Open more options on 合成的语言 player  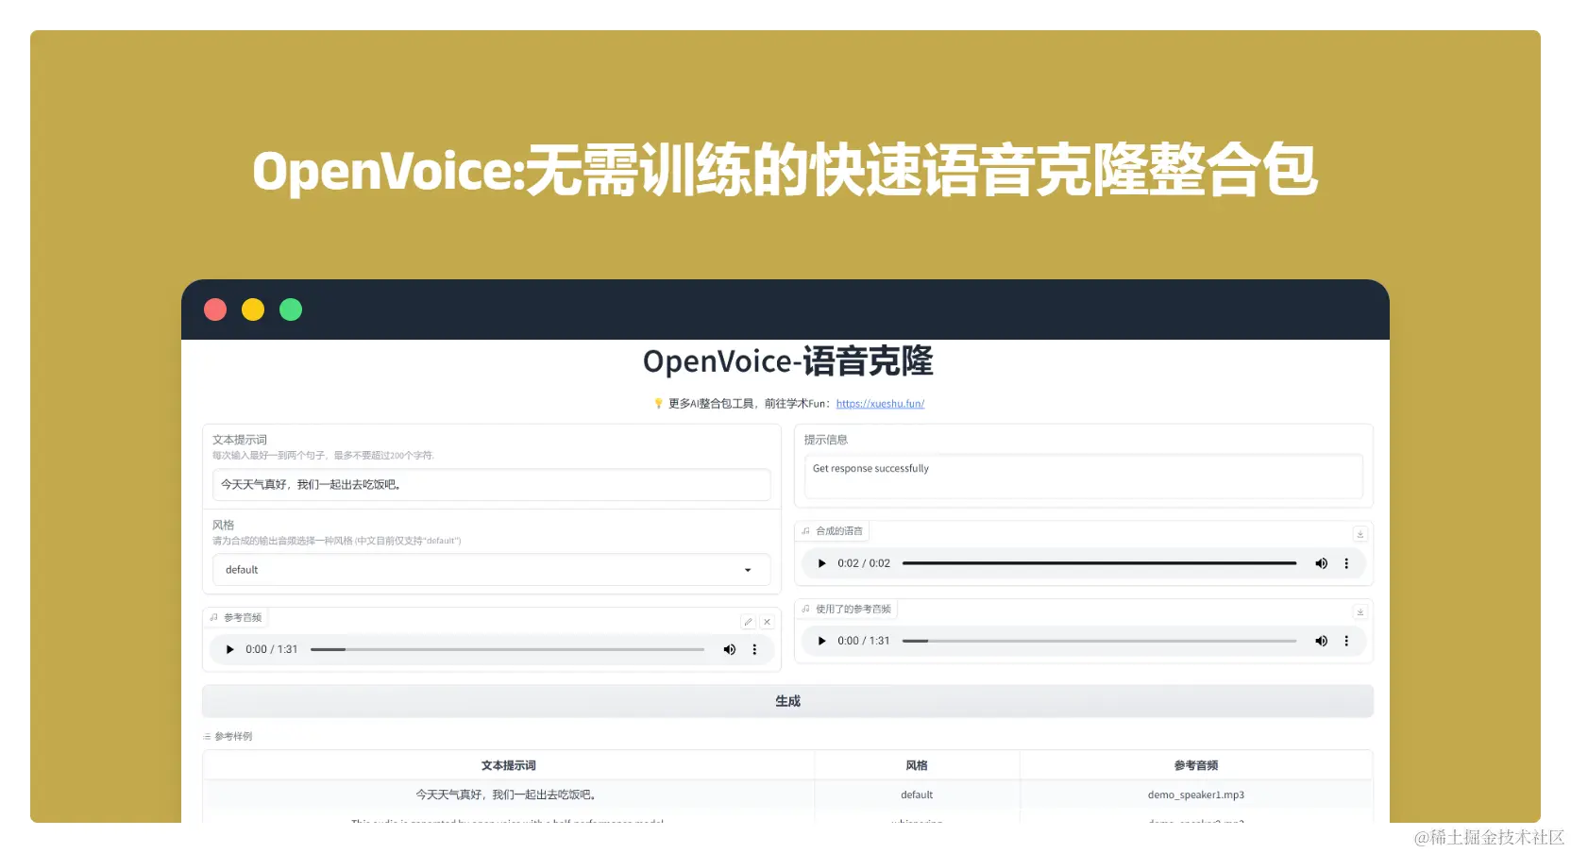[1346, 563]
